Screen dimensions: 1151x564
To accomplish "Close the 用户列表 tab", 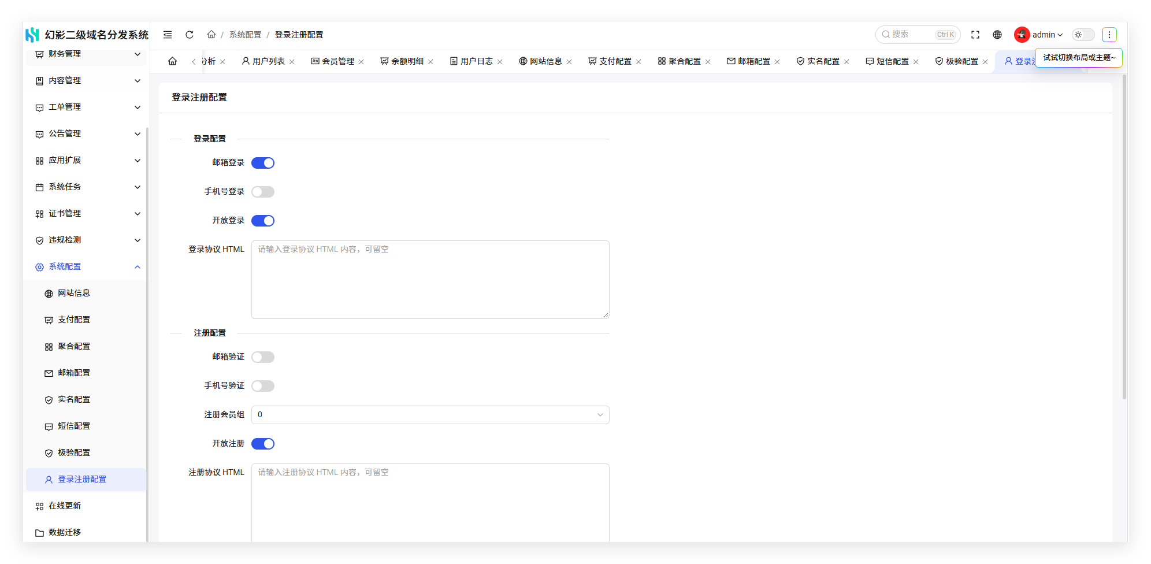I will pos(292,62).
